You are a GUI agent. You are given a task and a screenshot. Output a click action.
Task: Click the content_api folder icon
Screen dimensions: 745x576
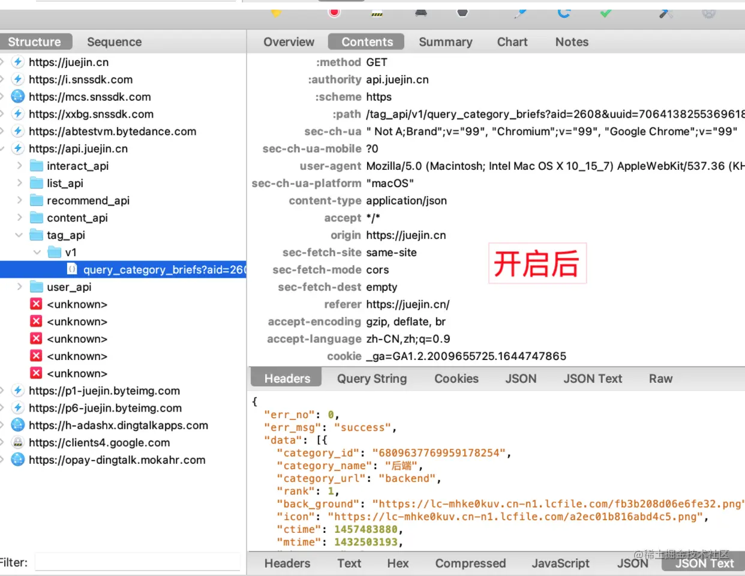pyautogui.click(x=37, y=218)
